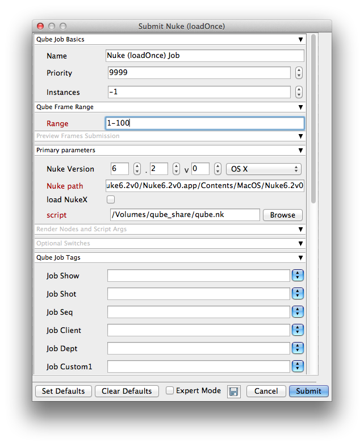The width and height of the screenshot is (364, 446).
Task: Collapse the Qube Job Tags section
Action: click(x=170, y=258)
